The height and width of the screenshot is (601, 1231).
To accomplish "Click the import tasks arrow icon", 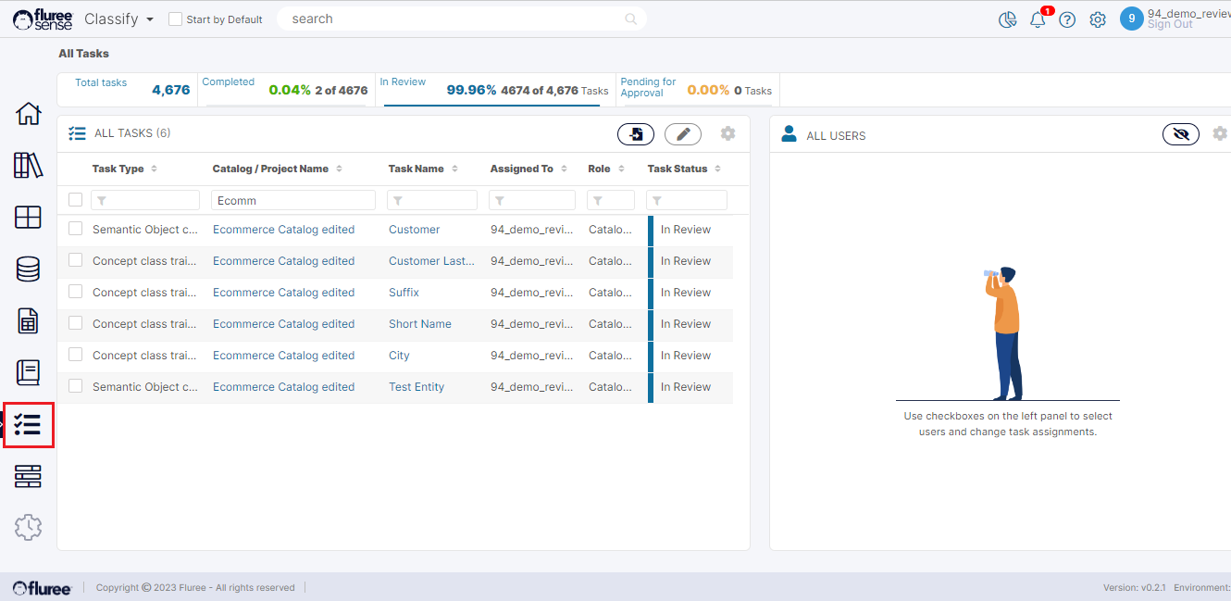I will 636,134.
